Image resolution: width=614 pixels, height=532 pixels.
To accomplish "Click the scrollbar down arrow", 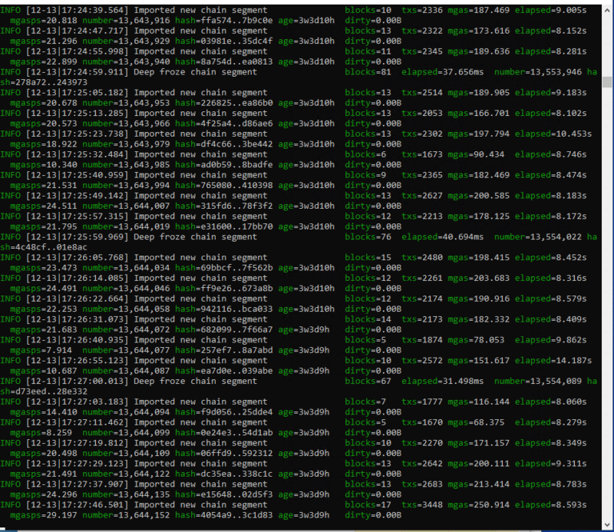I will (606, 525).
